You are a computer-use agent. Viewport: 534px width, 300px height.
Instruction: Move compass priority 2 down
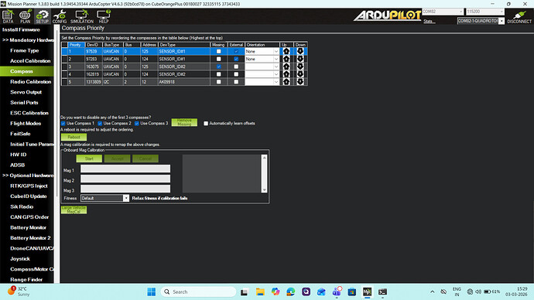click(x=300, y=59)
